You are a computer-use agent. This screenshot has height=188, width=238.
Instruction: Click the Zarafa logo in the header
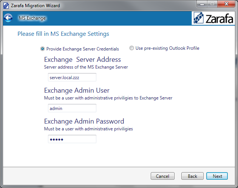(x=213, y=18)
